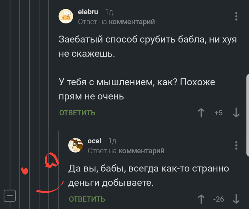Viewport: 249px width, 209px height.
Task: Downvote ocel's comment
Action: [x=236, y=199]
